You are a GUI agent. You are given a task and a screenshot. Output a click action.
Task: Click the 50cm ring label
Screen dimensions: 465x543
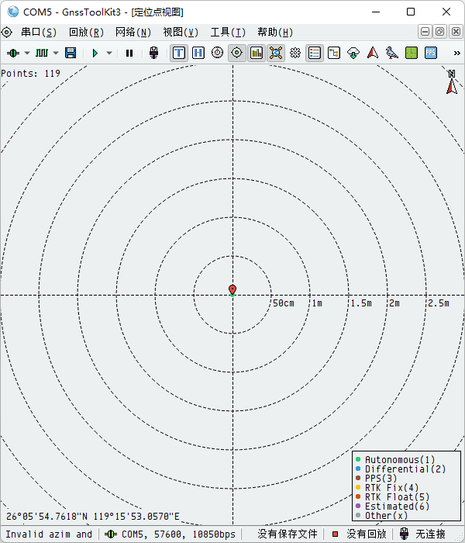tap(284, 303)
